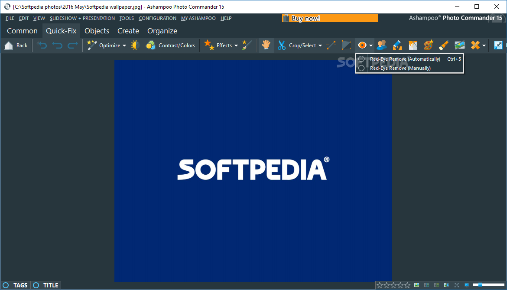This screenshot has width=507, height=290.
Task: Open the TOOLS menu
Action: point(127,19)
